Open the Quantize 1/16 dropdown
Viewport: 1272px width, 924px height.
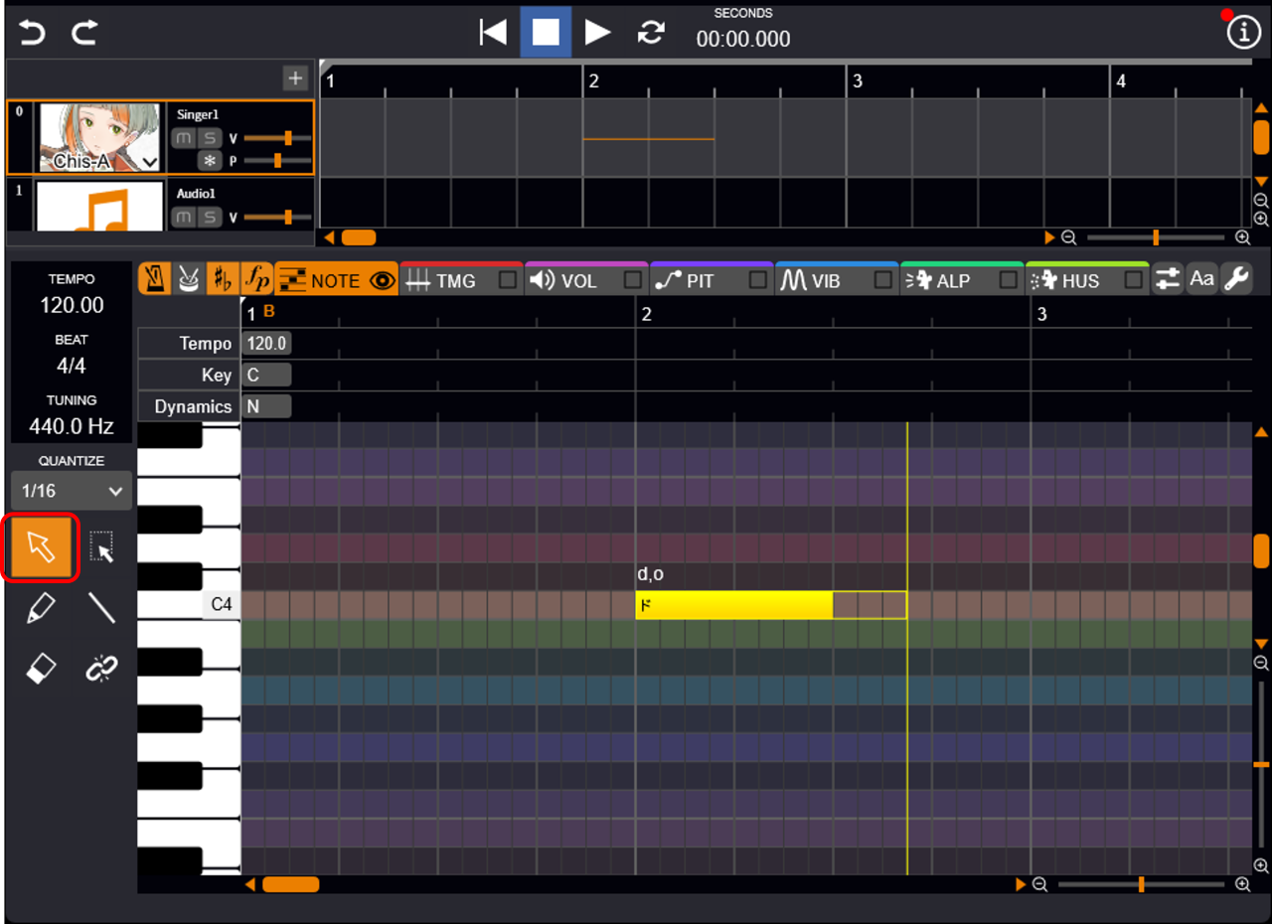coord(72,491)
